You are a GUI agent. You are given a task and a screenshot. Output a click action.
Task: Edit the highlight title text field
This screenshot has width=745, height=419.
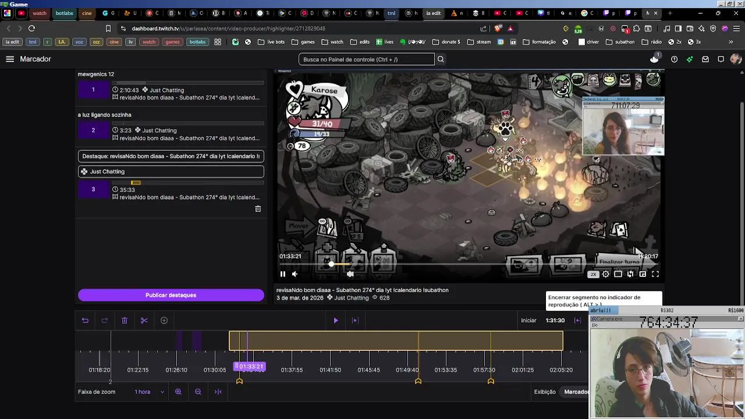coord(171,156)
